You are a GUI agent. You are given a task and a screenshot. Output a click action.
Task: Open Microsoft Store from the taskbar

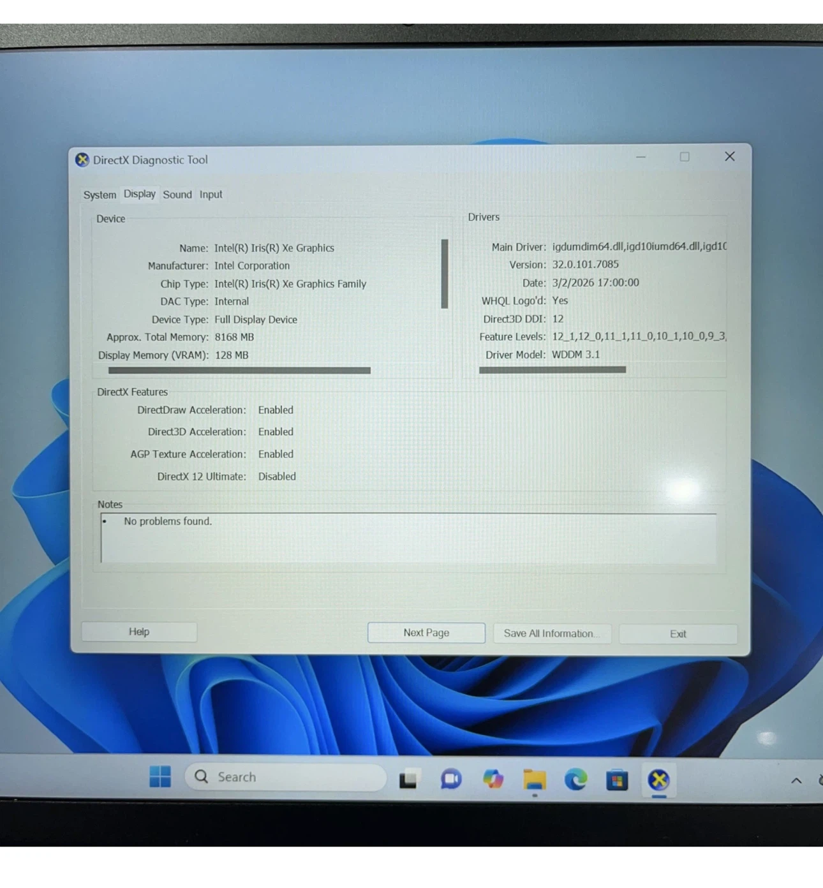pyautogui.click(x=617, y=780)
